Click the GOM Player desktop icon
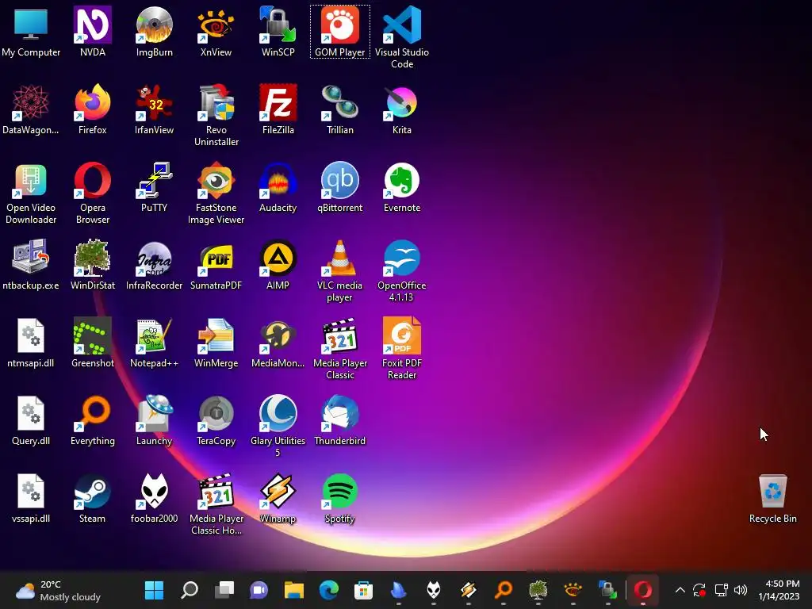The image size is (812, 609). coord(339,31)
